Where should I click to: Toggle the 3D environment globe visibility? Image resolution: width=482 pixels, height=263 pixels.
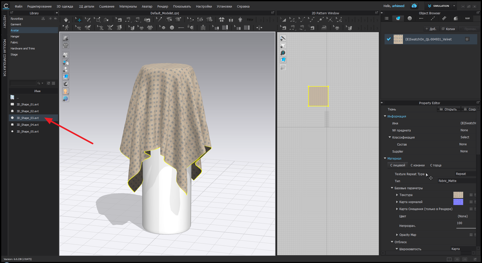click(x=66, y=99)
